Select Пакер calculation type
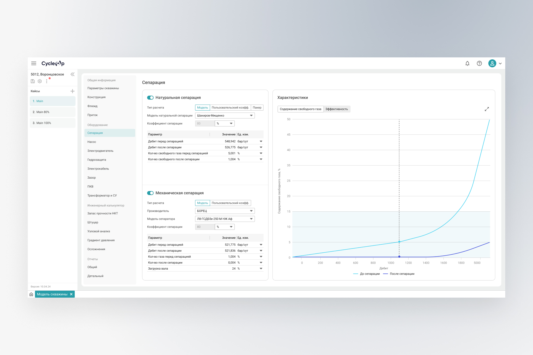The width and height of the screenshot is (533, 355). (257, 108)
